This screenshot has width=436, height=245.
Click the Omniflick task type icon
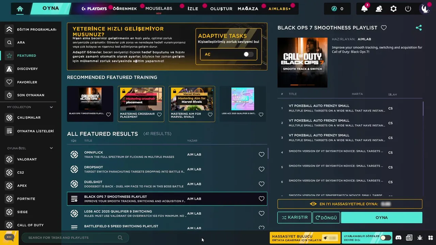pos(74,154)
